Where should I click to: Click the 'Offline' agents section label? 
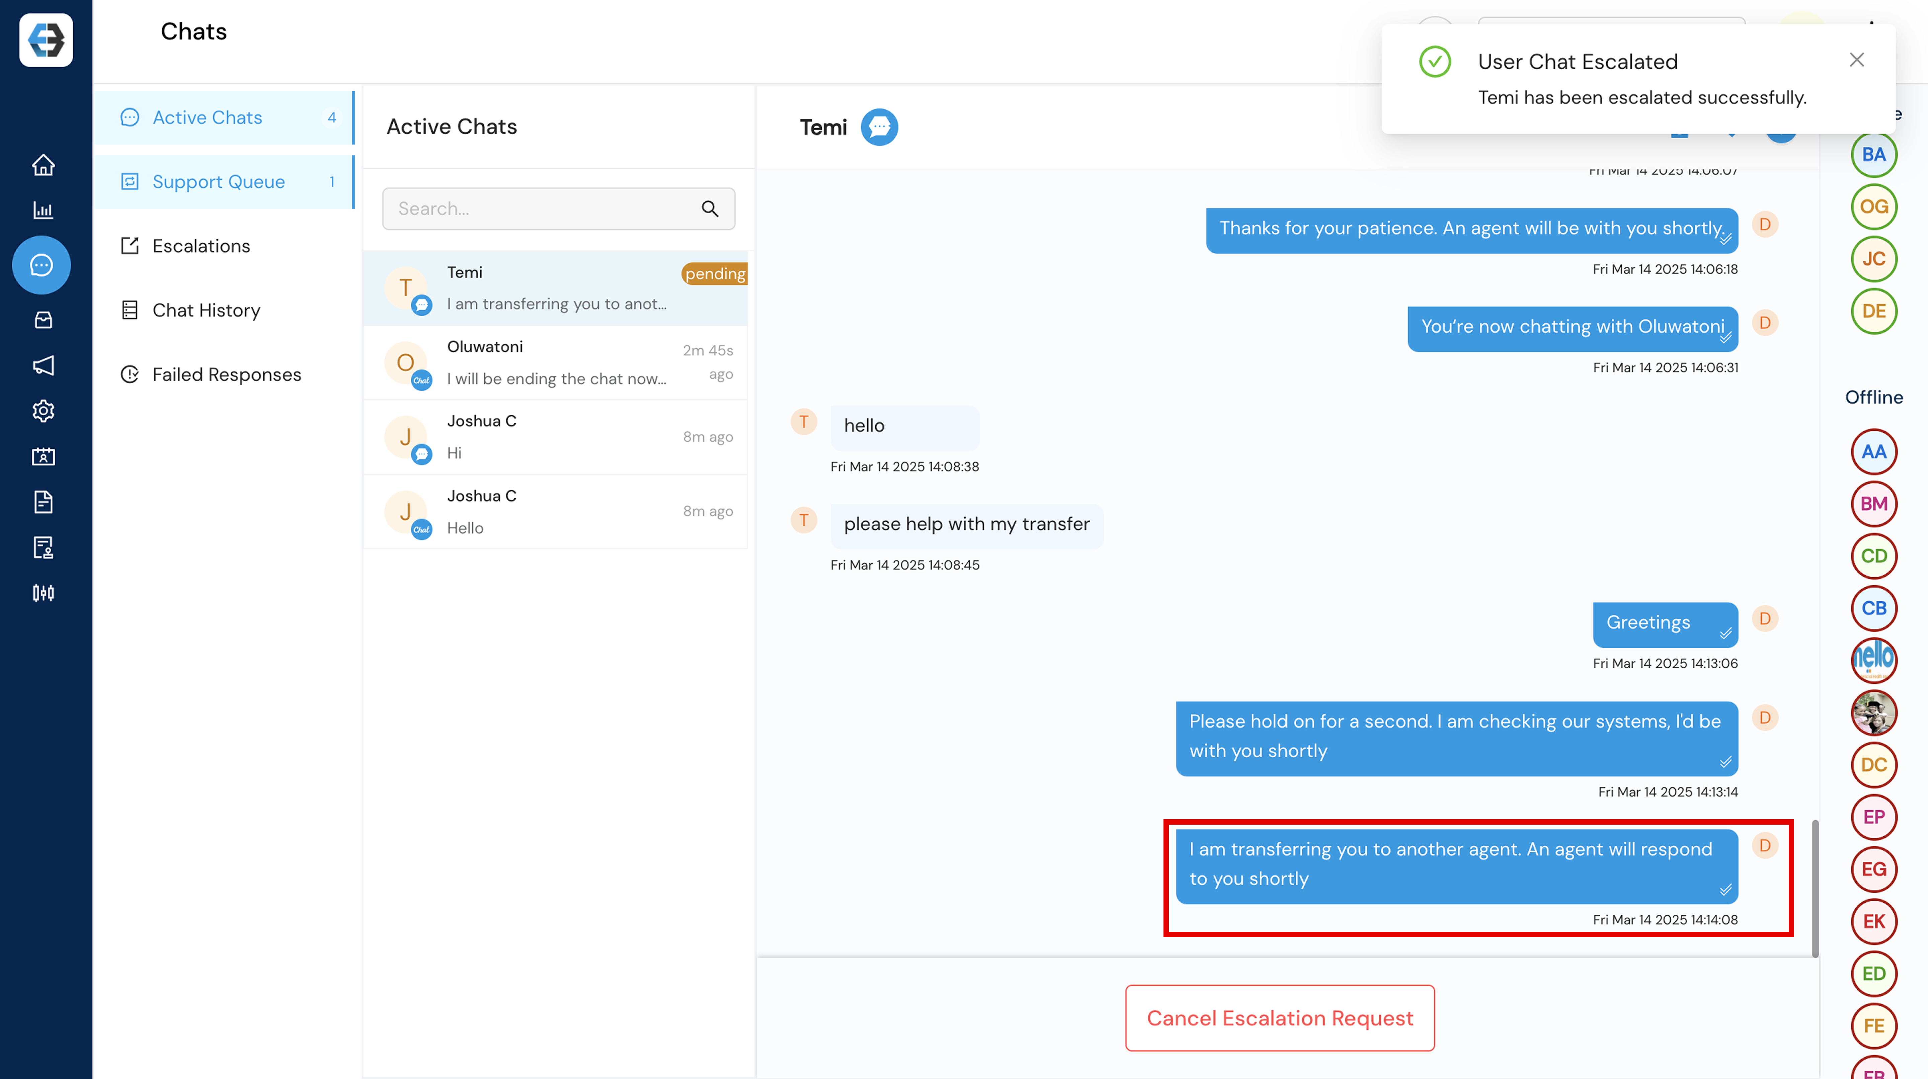[x=1873, y=397]
